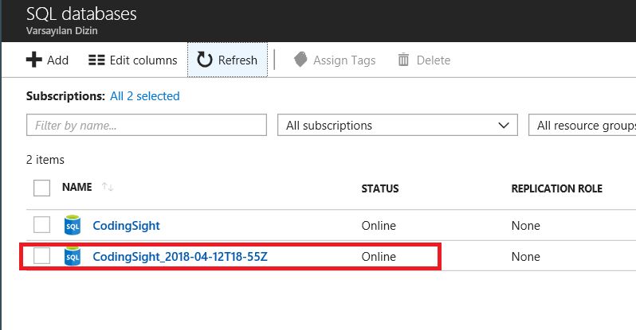
Task: Open CodingSight_2018-04-12T18-55Z database link
Action: 180,257
